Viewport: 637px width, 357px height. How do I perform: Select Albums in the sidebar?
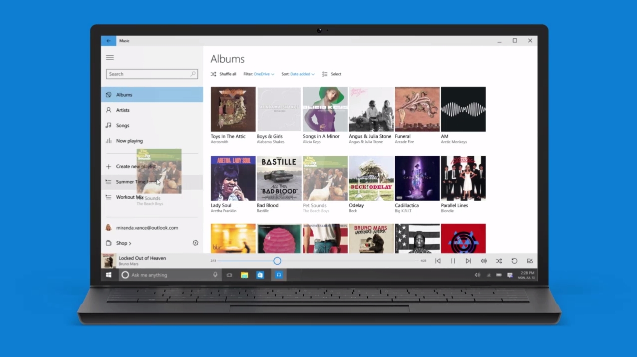tap(152, 94)
